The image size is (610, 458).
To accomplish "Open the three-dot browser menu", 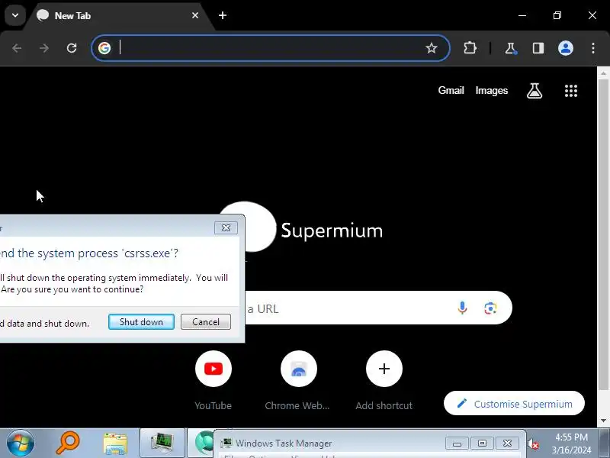I will pos(593,48).
